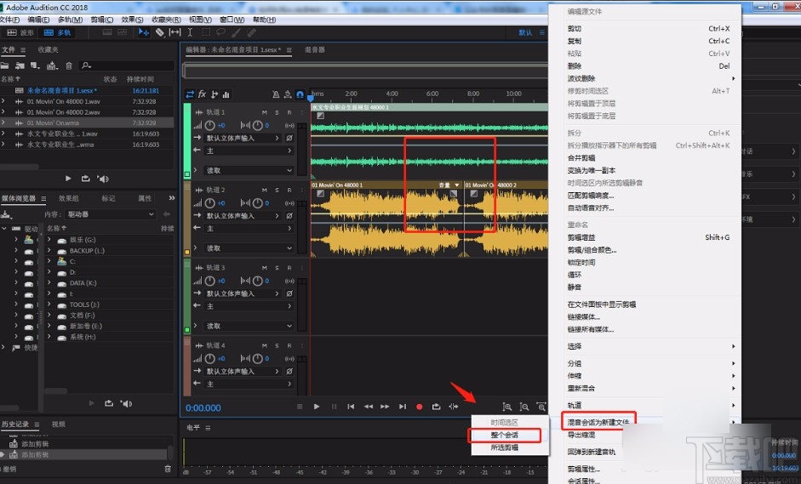Toggle Loop Playback in transport
Screen dimensions: 801x484
[x=436, y=407]
